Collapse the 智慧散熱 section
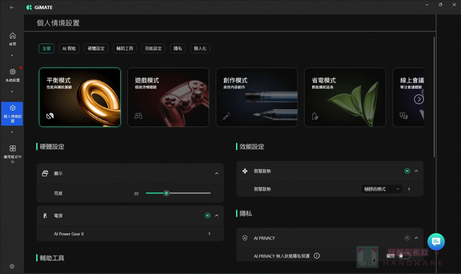This screenshot has height=274, width=461. [416, 171]
